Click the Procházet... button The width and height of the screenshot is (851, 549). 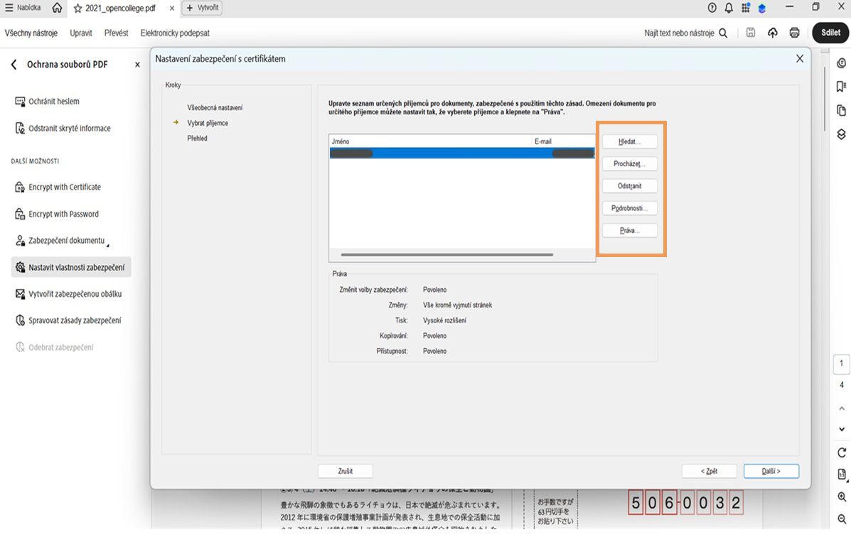pos(630,163)
